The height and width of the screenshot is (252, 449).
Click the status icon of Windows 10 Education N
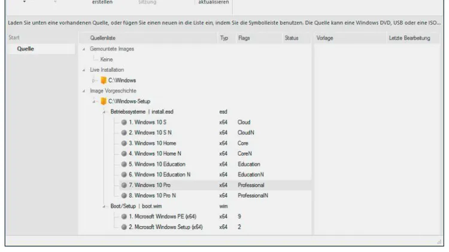click(x=124, y=175)
